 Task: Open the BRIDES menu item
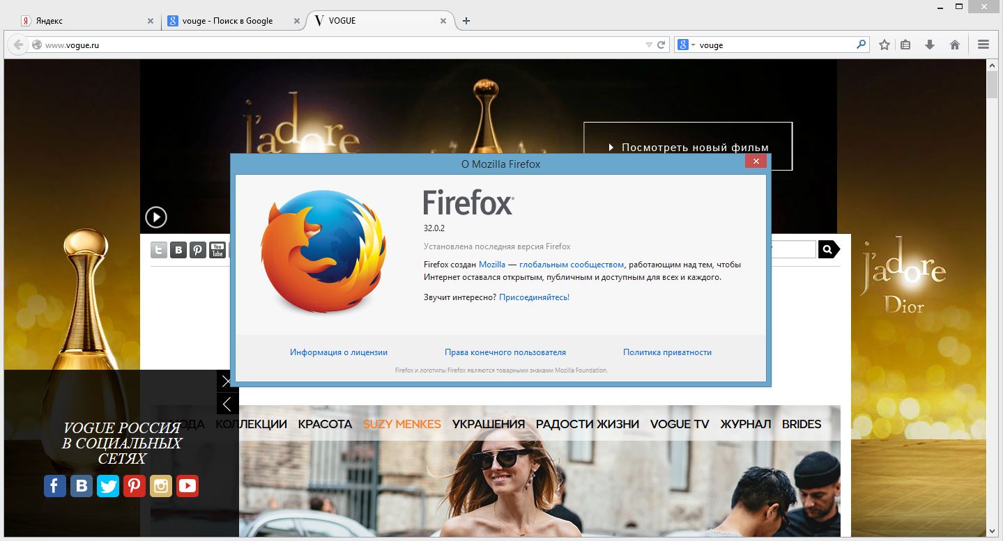pos(802,424)
